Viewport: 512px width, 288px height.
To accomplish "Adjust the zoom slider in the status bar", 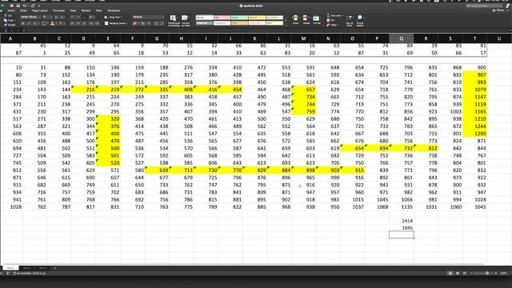I will click(487, 273).
